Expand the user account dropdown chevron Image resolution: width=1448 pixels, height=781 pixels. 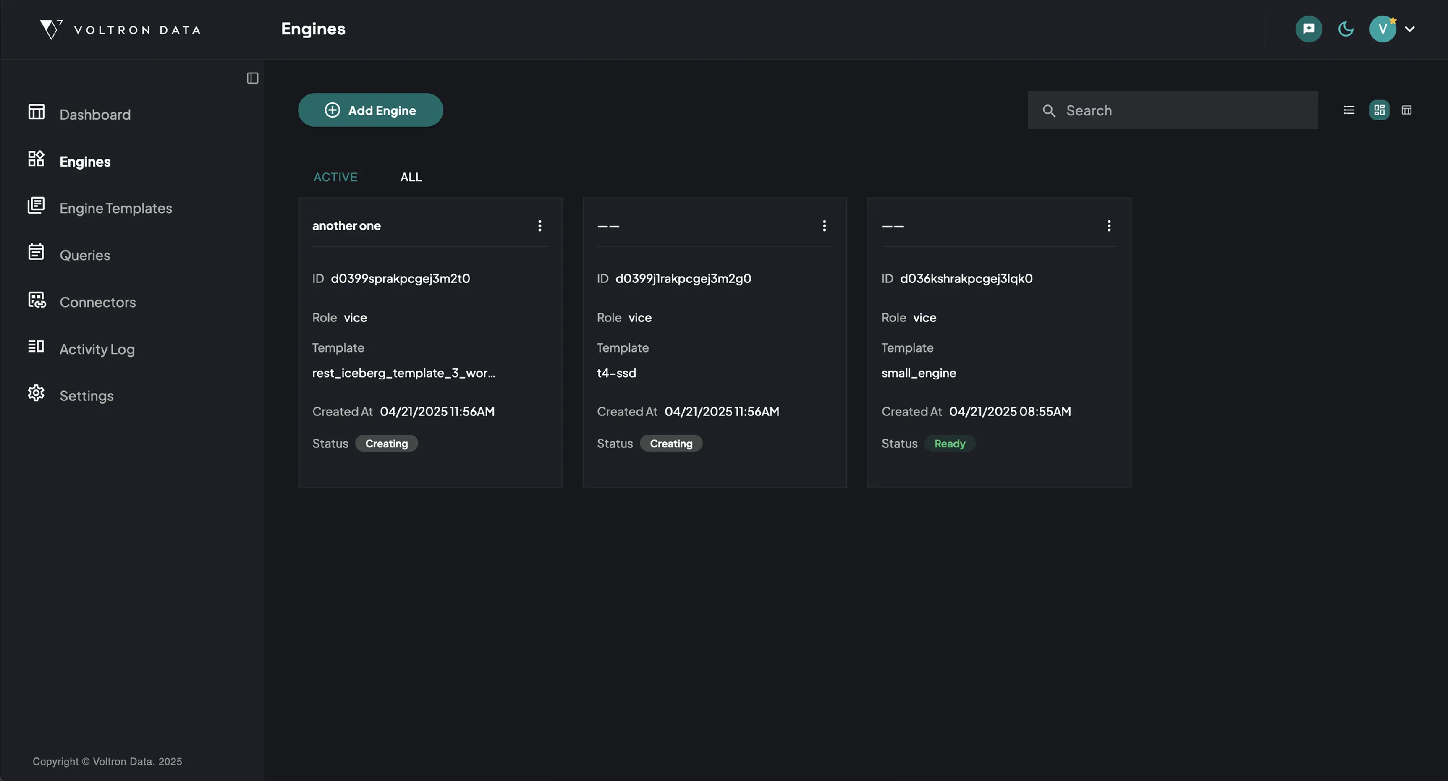[1410, 29]
